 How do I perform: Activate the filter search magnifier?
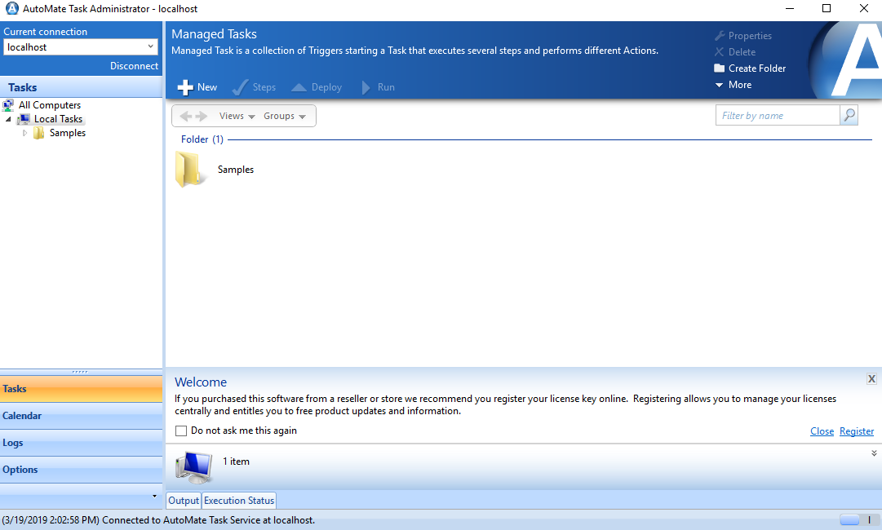click(x=849, y=115)
